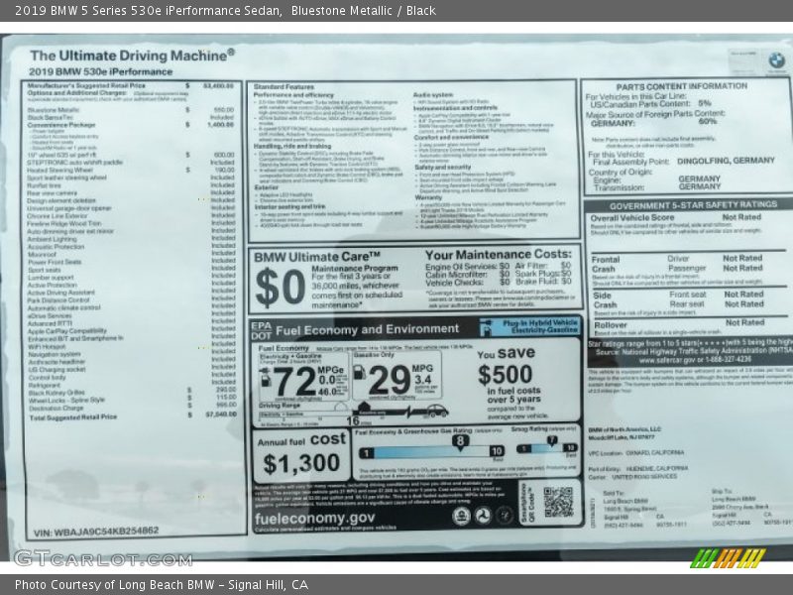Click the "PARTS CONTENT INFORMATION" heading
The height and width of the screenshot is (595, 793).
681,86
